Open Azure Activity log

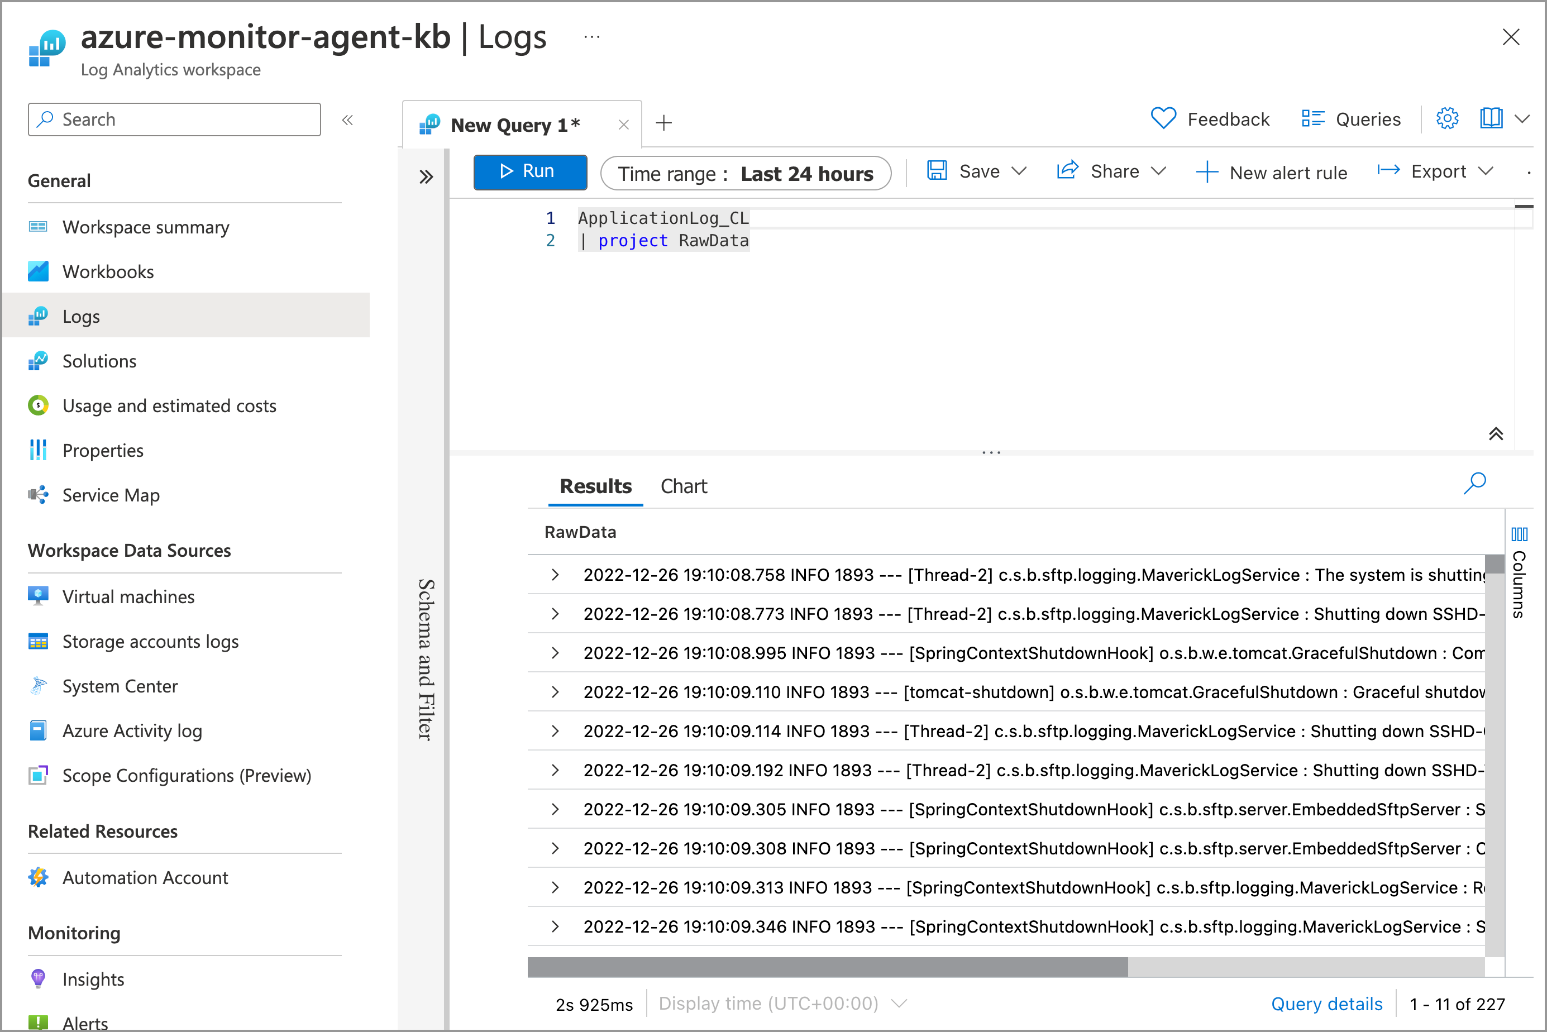coord(132,731)
